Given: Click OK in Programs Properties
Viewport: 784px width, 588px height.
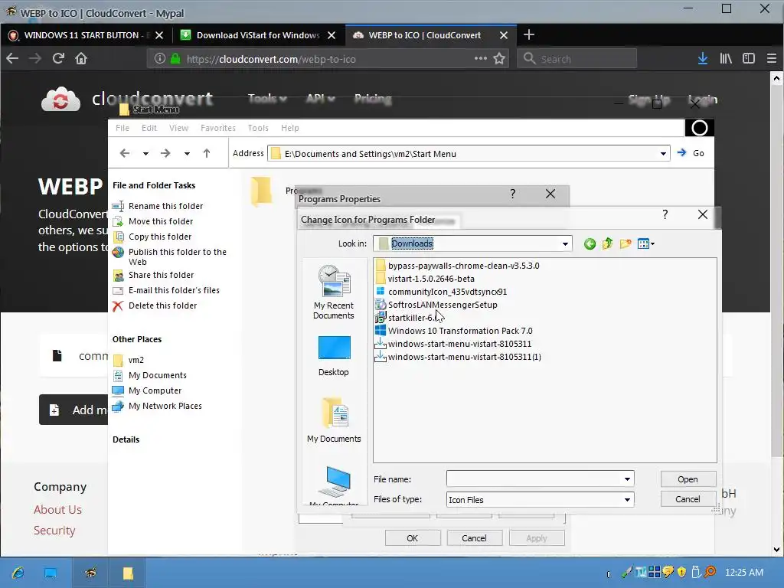Looking at the screenshot, I should (x=413, y=538).
